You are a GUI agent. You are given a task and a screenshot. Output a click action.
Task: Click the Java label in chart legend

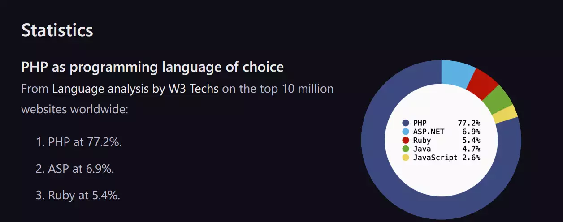tap(422, 149)
